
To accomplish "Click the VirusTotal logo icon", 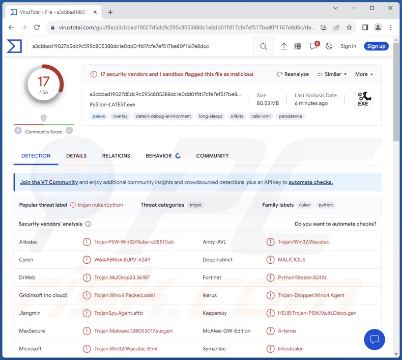I will tap(14, 46).
